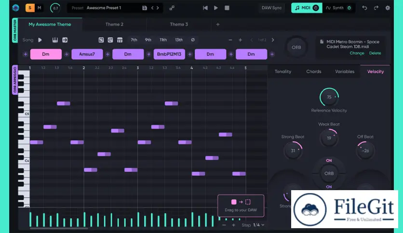
Task: Click the piano keys icon beside Song
Action: (x=55, y=40)
